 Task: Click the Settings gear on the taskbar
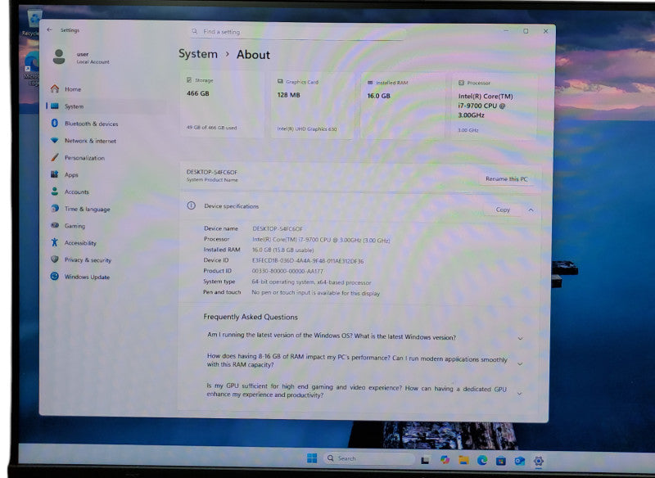click(539, 461)
